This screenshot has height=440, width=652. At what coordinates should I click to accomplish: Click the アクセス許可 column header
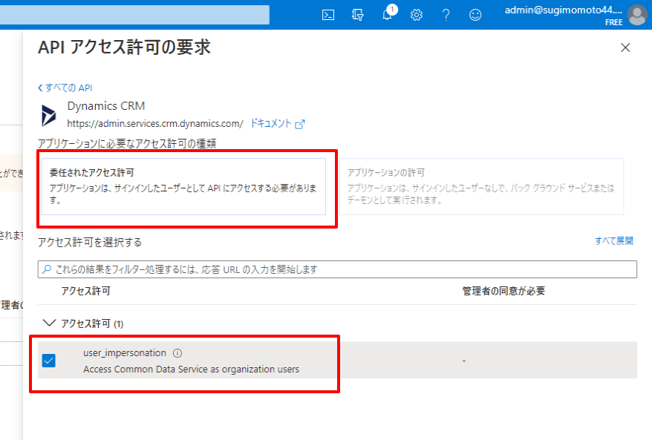(x=85, y=291)
